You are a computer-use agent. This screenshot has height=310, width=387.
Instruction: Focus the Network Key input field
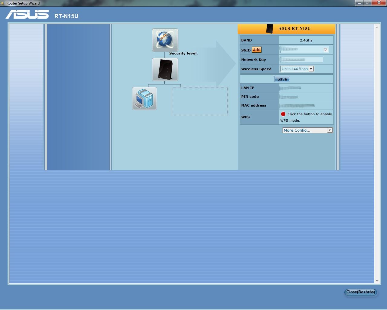(301, 60)
